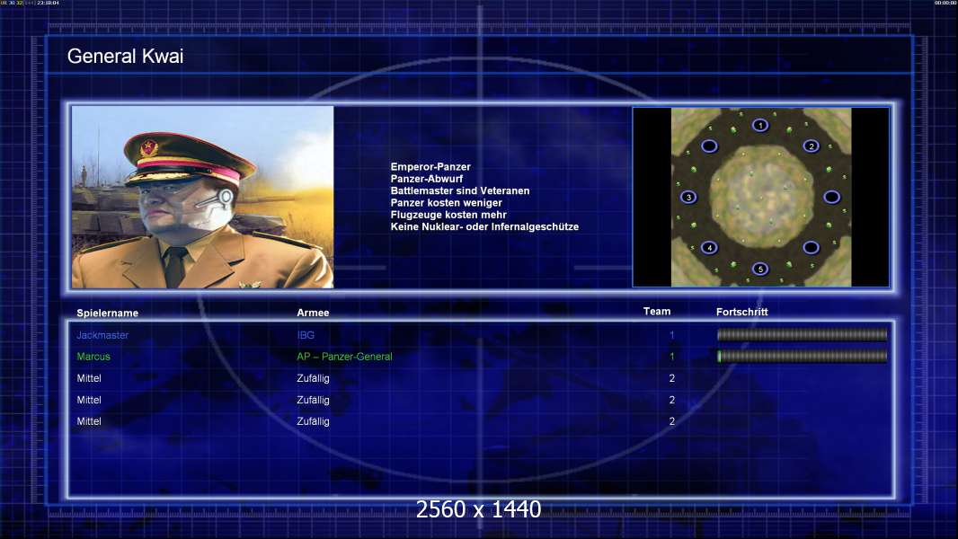Click the empty start slot below position 2

click(831, 197)
